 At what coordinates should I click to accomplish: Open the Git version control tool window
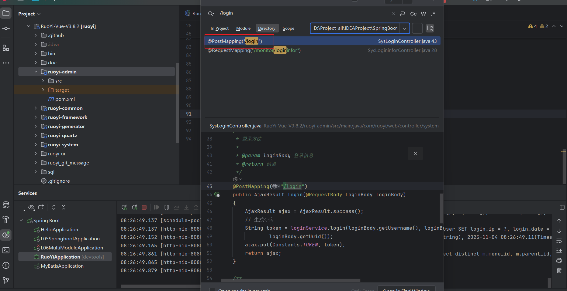coord(6,280)
